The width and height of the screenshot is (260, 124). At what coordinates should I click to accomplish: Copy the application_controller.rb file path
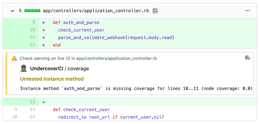pos(155,11)
